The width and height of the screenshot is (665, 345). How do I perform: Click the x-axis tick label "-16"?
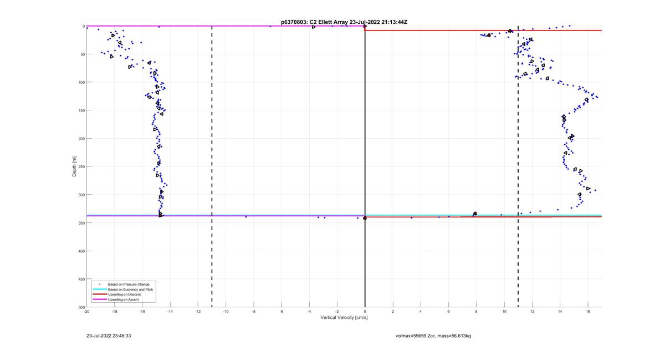pyautogui.click(x=142, y=311)
